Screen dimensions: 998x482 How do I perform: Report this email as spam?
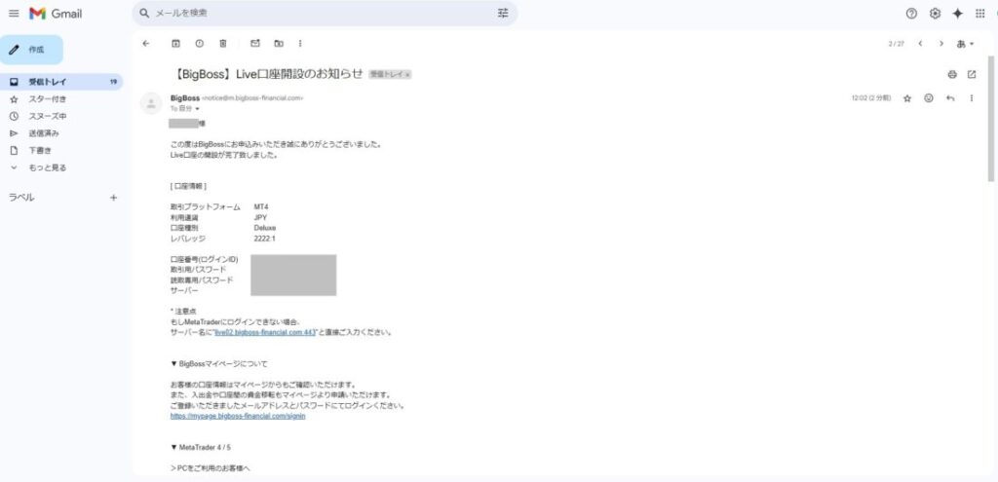199,43
